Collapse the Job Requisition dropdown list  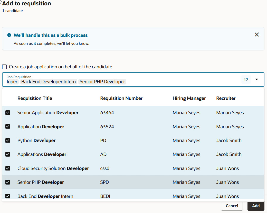pos(257,79)
